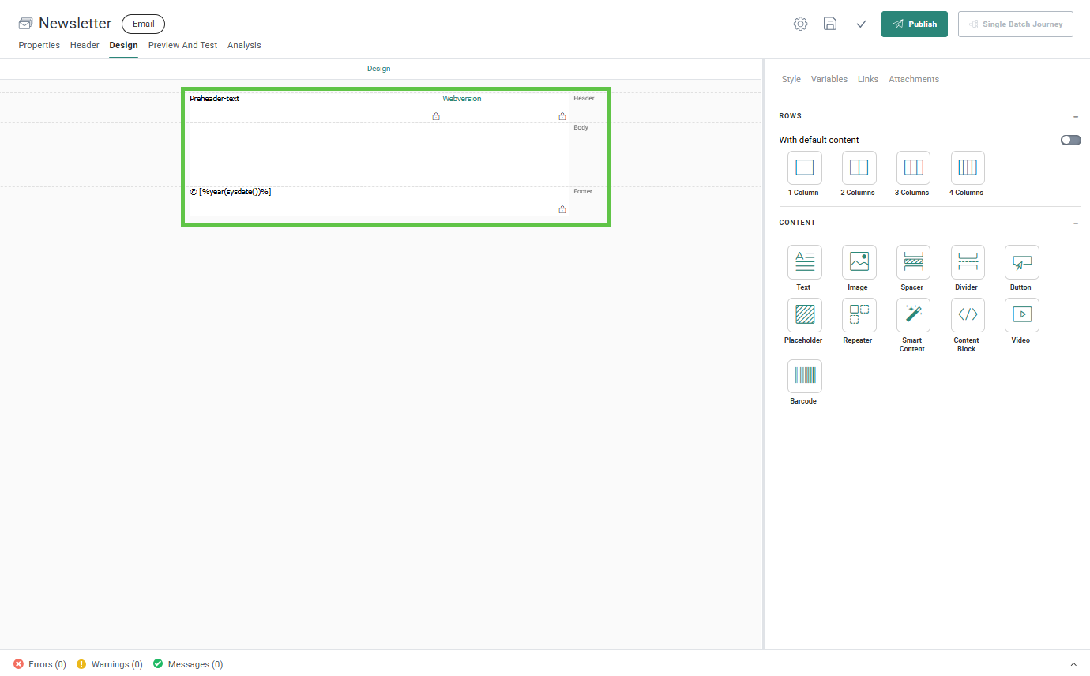Screen dimensions: 1090x676
Task: Click the save disk icon
Action: pos(830,24)
